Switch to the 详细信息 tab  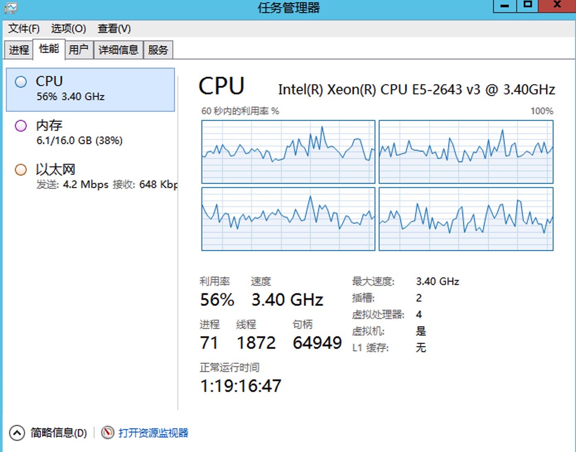click(118, 50)
